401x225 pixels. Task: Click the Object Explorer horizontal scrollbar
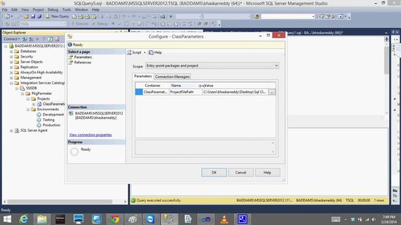60,201
